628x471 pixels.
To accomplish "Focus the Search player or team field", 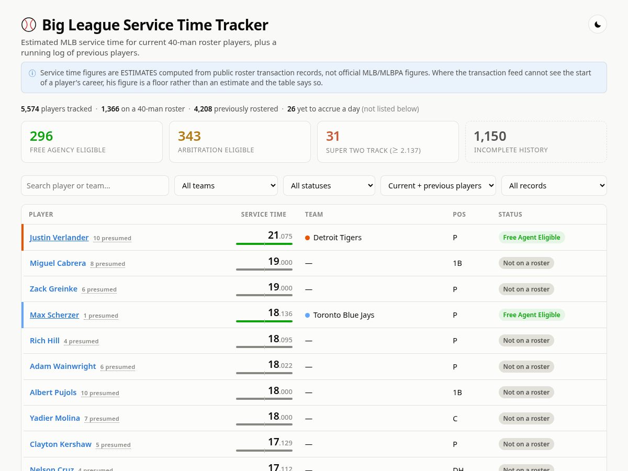I will click(95, 186).
